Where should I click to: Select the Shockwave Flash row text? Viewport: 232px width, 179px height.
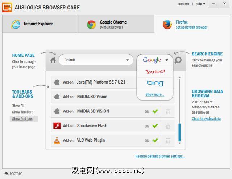tap(92, 126)
